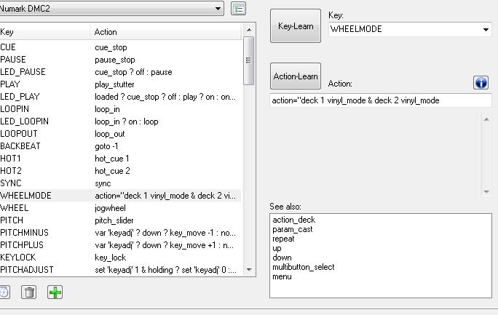Open the Numark DMC2 device dropdown
Image resolution: width=498 pixels, height=315 pixels.
pos(111,8)
